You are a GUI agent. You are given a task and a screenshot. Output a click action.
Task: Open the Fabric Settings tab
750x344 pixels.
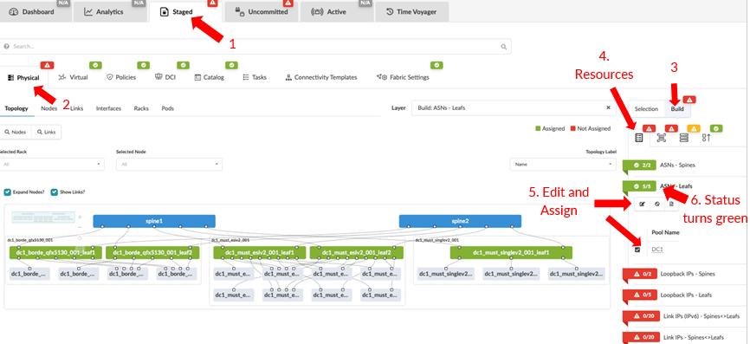[x=404, y=77]
